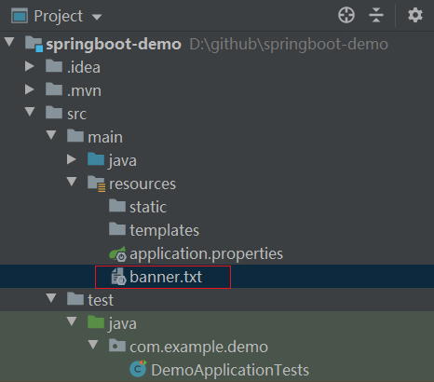Click the green test java folder icon
Viewport: 434px width, 382px height.
(x=96, y=321)
